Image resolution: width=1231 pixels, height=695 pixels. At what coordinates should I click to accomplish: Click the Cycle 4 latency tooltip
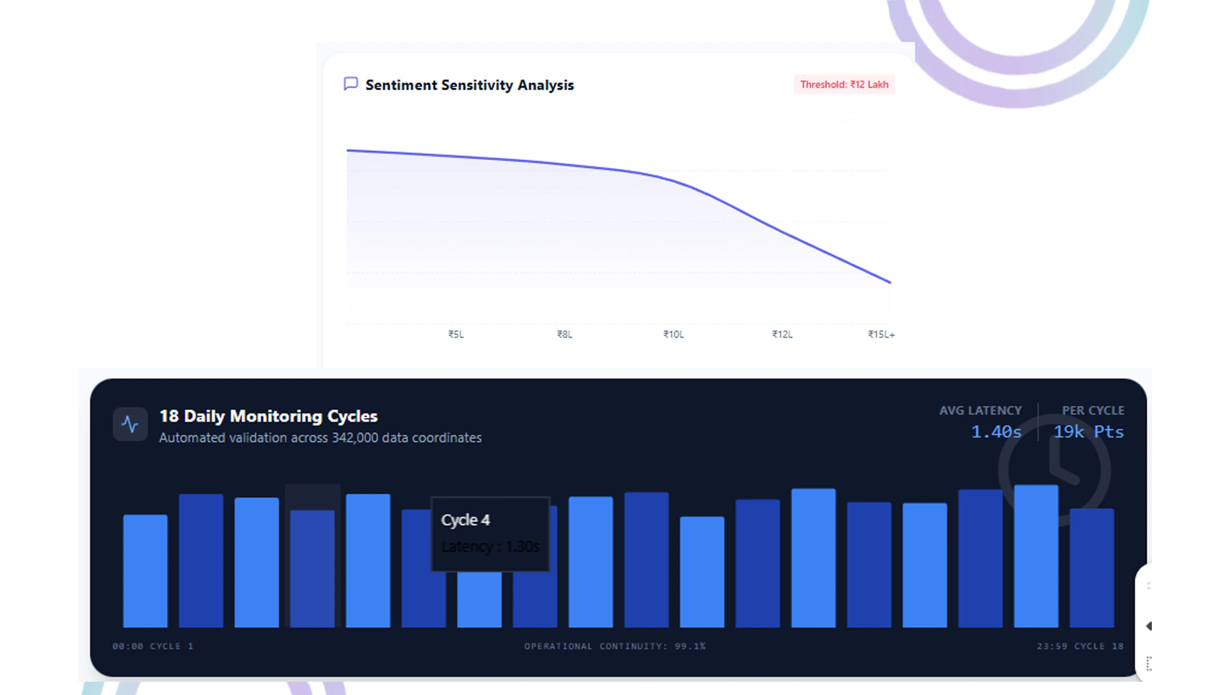[x=490, y=534]
